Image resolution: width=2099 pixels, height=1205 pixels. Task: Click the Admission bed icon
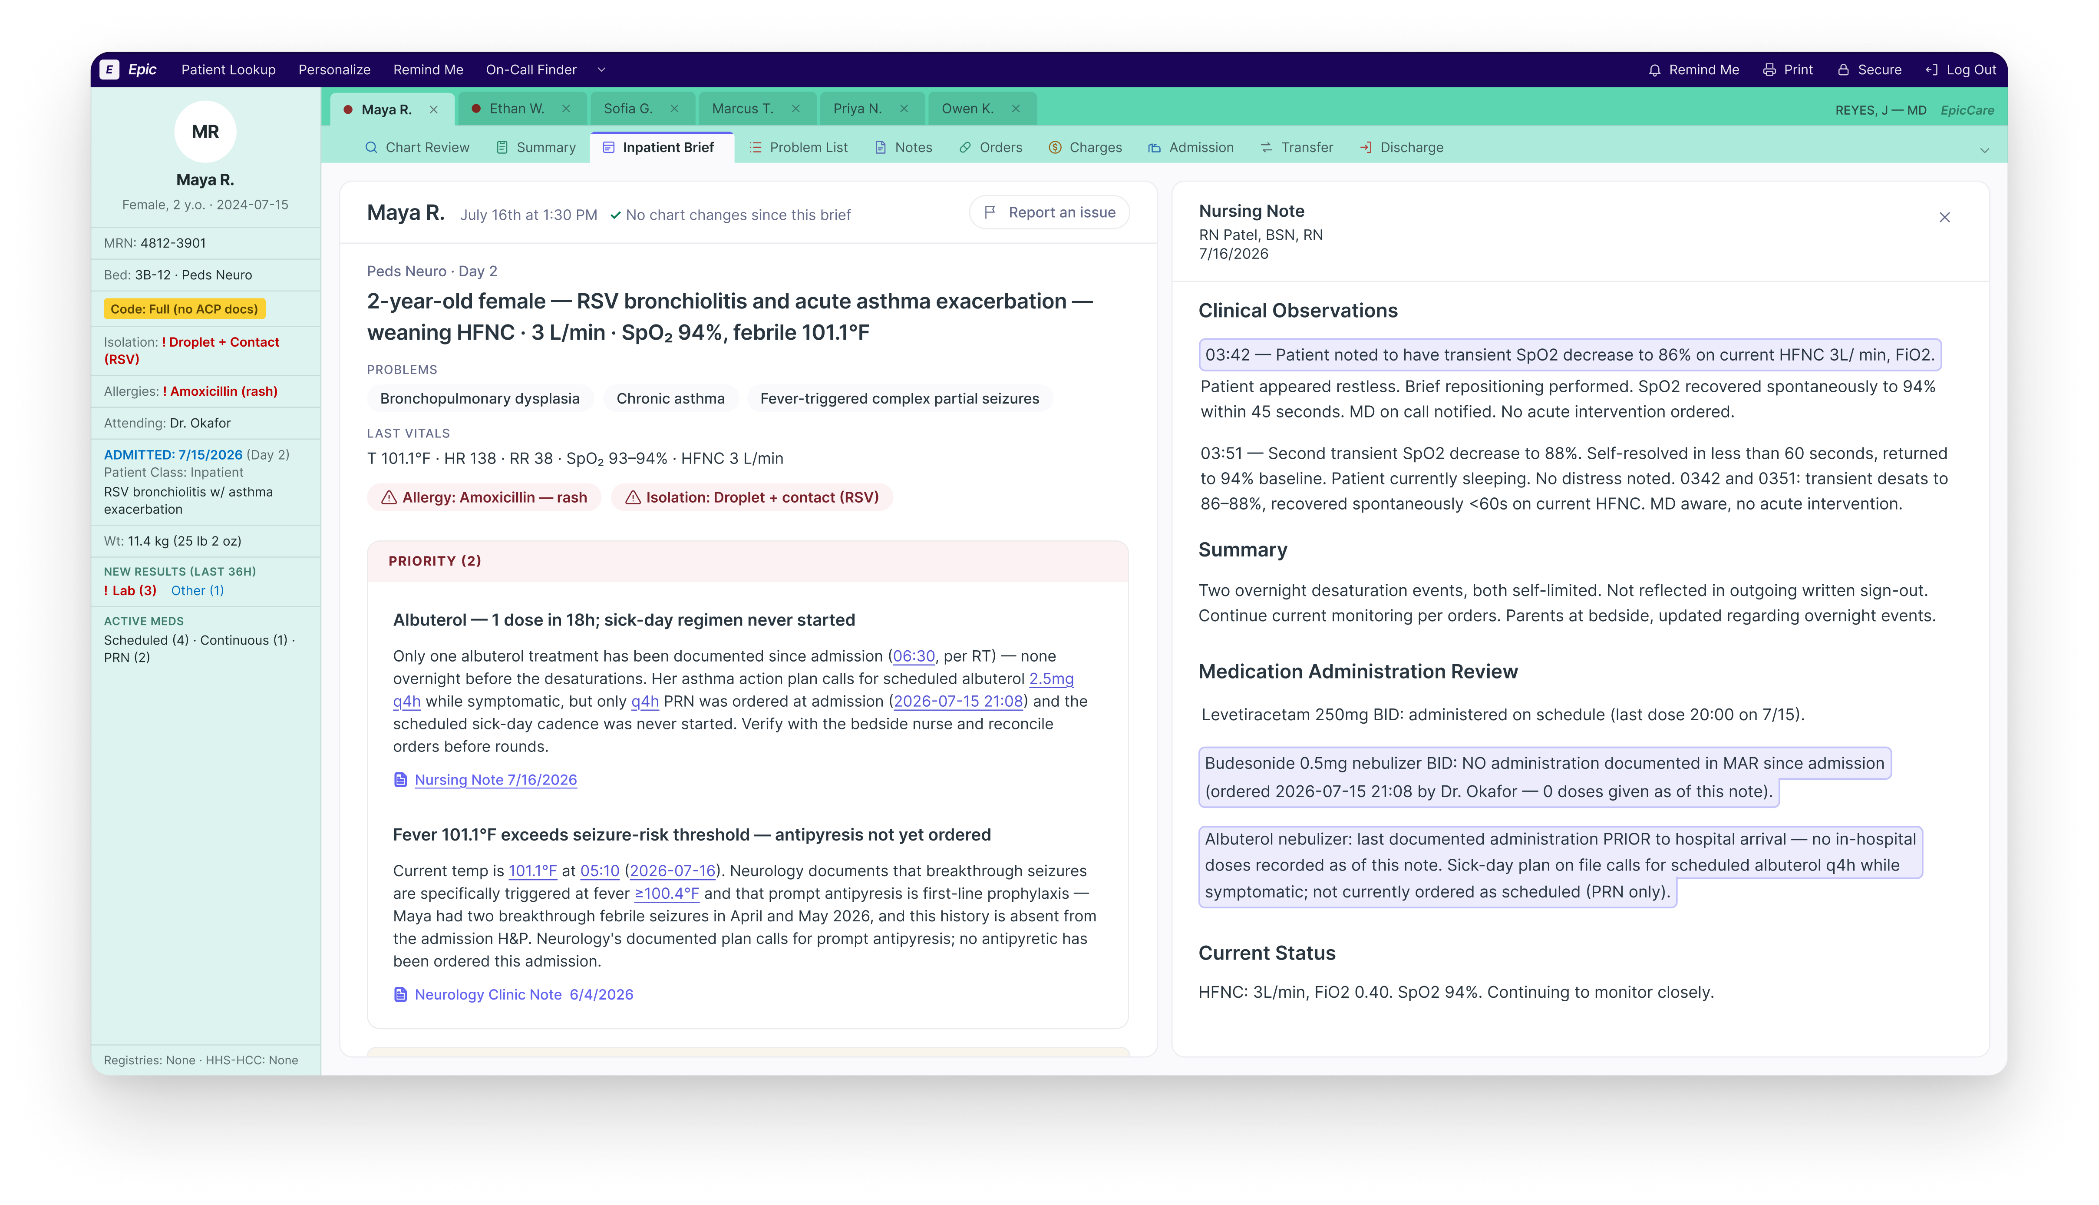tap(1155, 147)
